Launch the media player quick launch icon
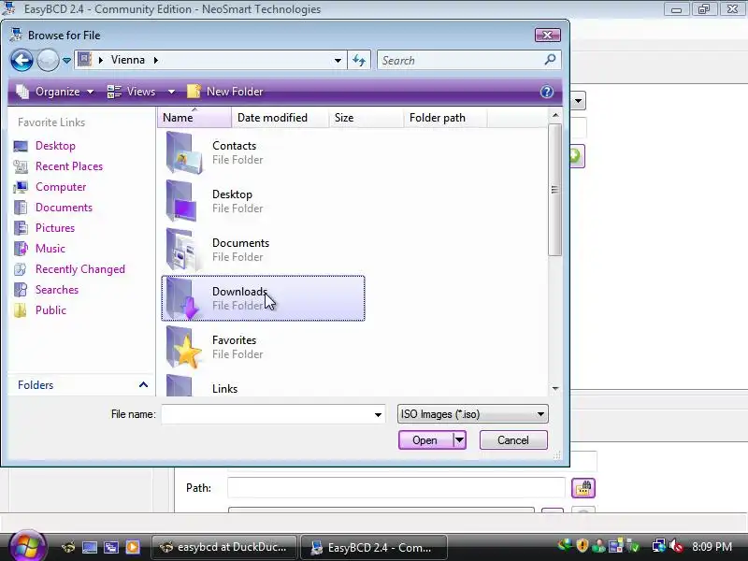The height and width of the screenshot is (561, 748). pyautogui.click(x=133, y=547)
